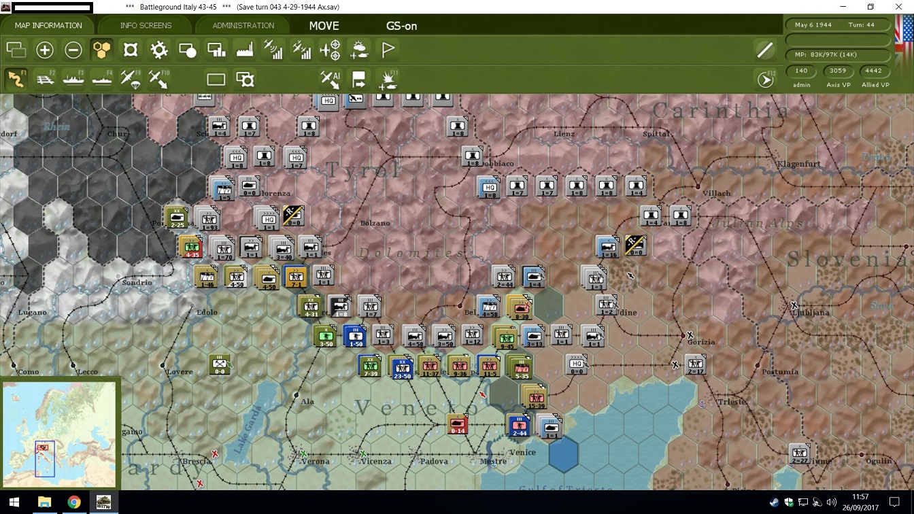Image resolution: width=914 pixels, height=514 pixels.
Task: Select naval transport F3 ship icon
Action: point(73,79)
